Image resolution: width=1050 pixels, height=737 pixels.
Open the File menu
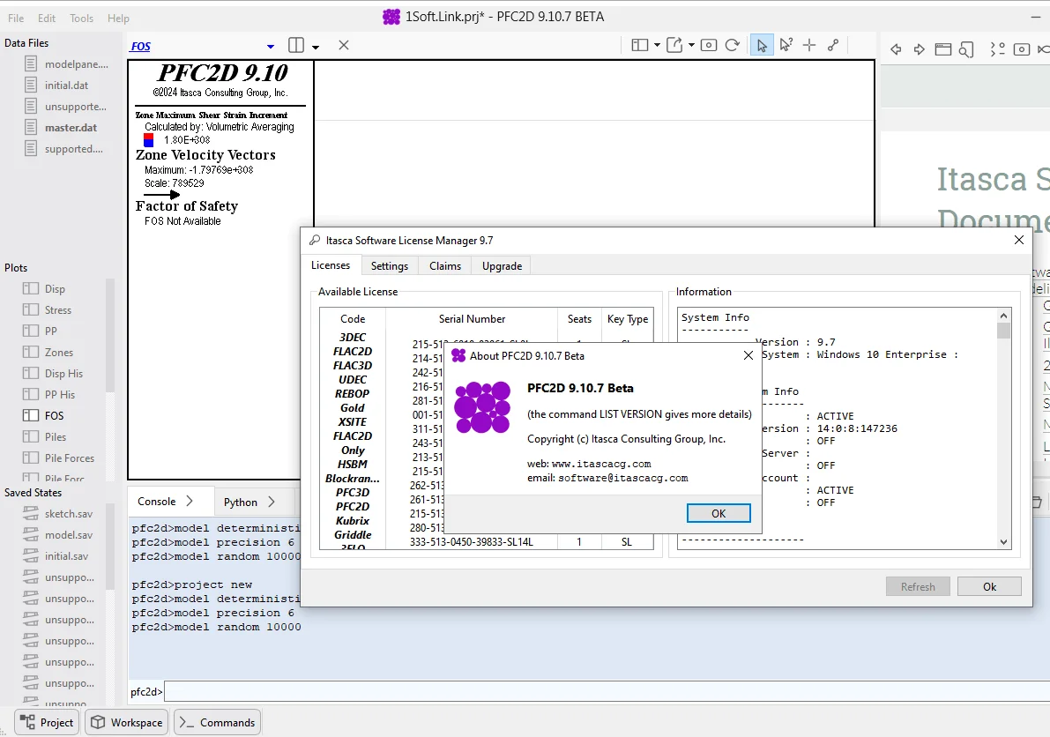tap(16, 19)
